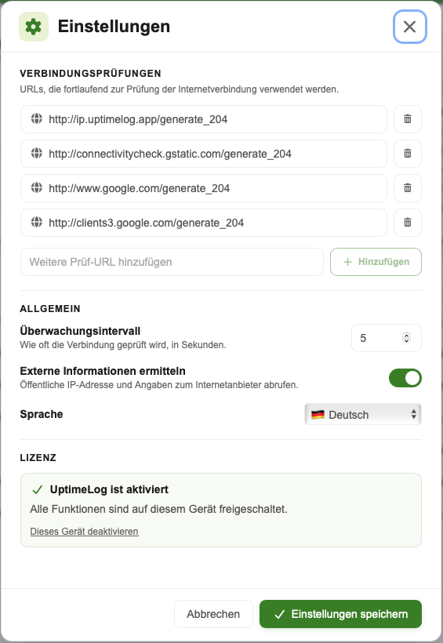The image size is (443, 643).
Task: Click the UptimeLog ist aktiviert text
Action: coord(109,489)
